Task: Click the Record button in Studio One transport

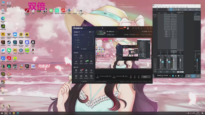Action: 179,76
